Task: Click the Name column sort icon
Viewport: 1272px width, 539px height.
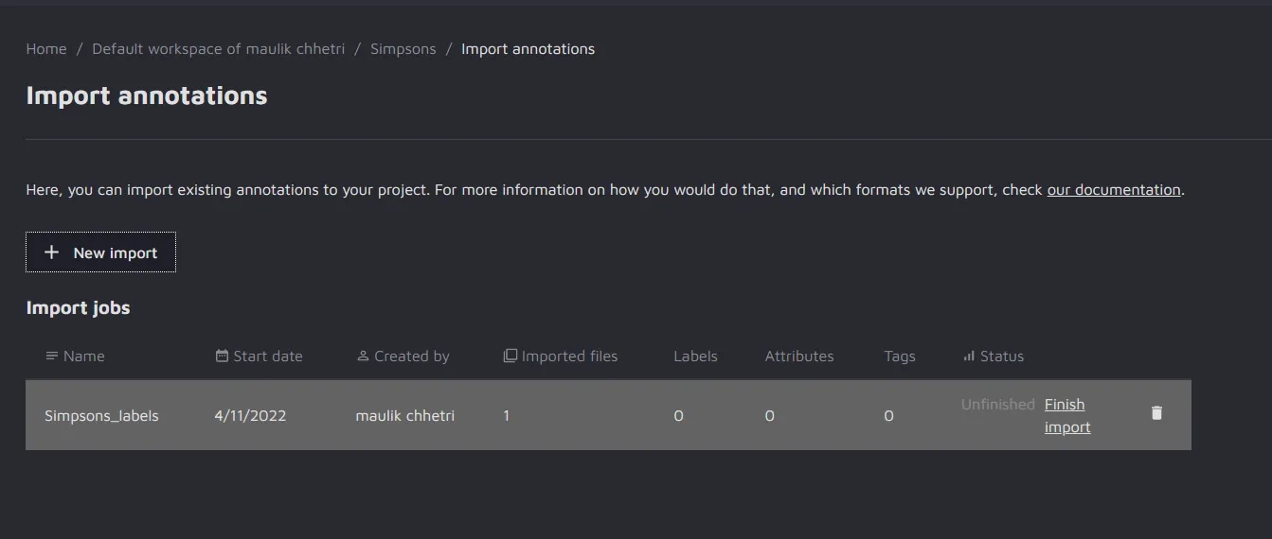Action: coord(51,356)
